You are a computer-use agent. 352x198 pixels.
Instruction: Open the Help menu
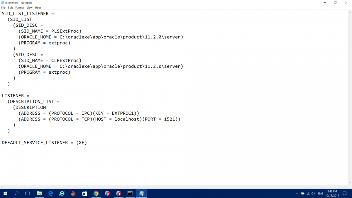(x=38, y=8)
